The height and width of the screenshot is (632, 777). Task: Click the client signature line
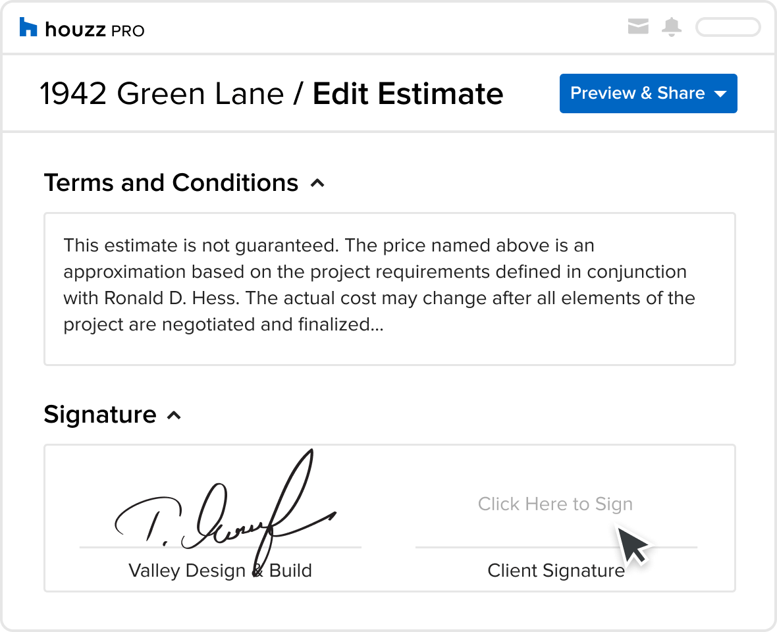click(x=556, y=547)
